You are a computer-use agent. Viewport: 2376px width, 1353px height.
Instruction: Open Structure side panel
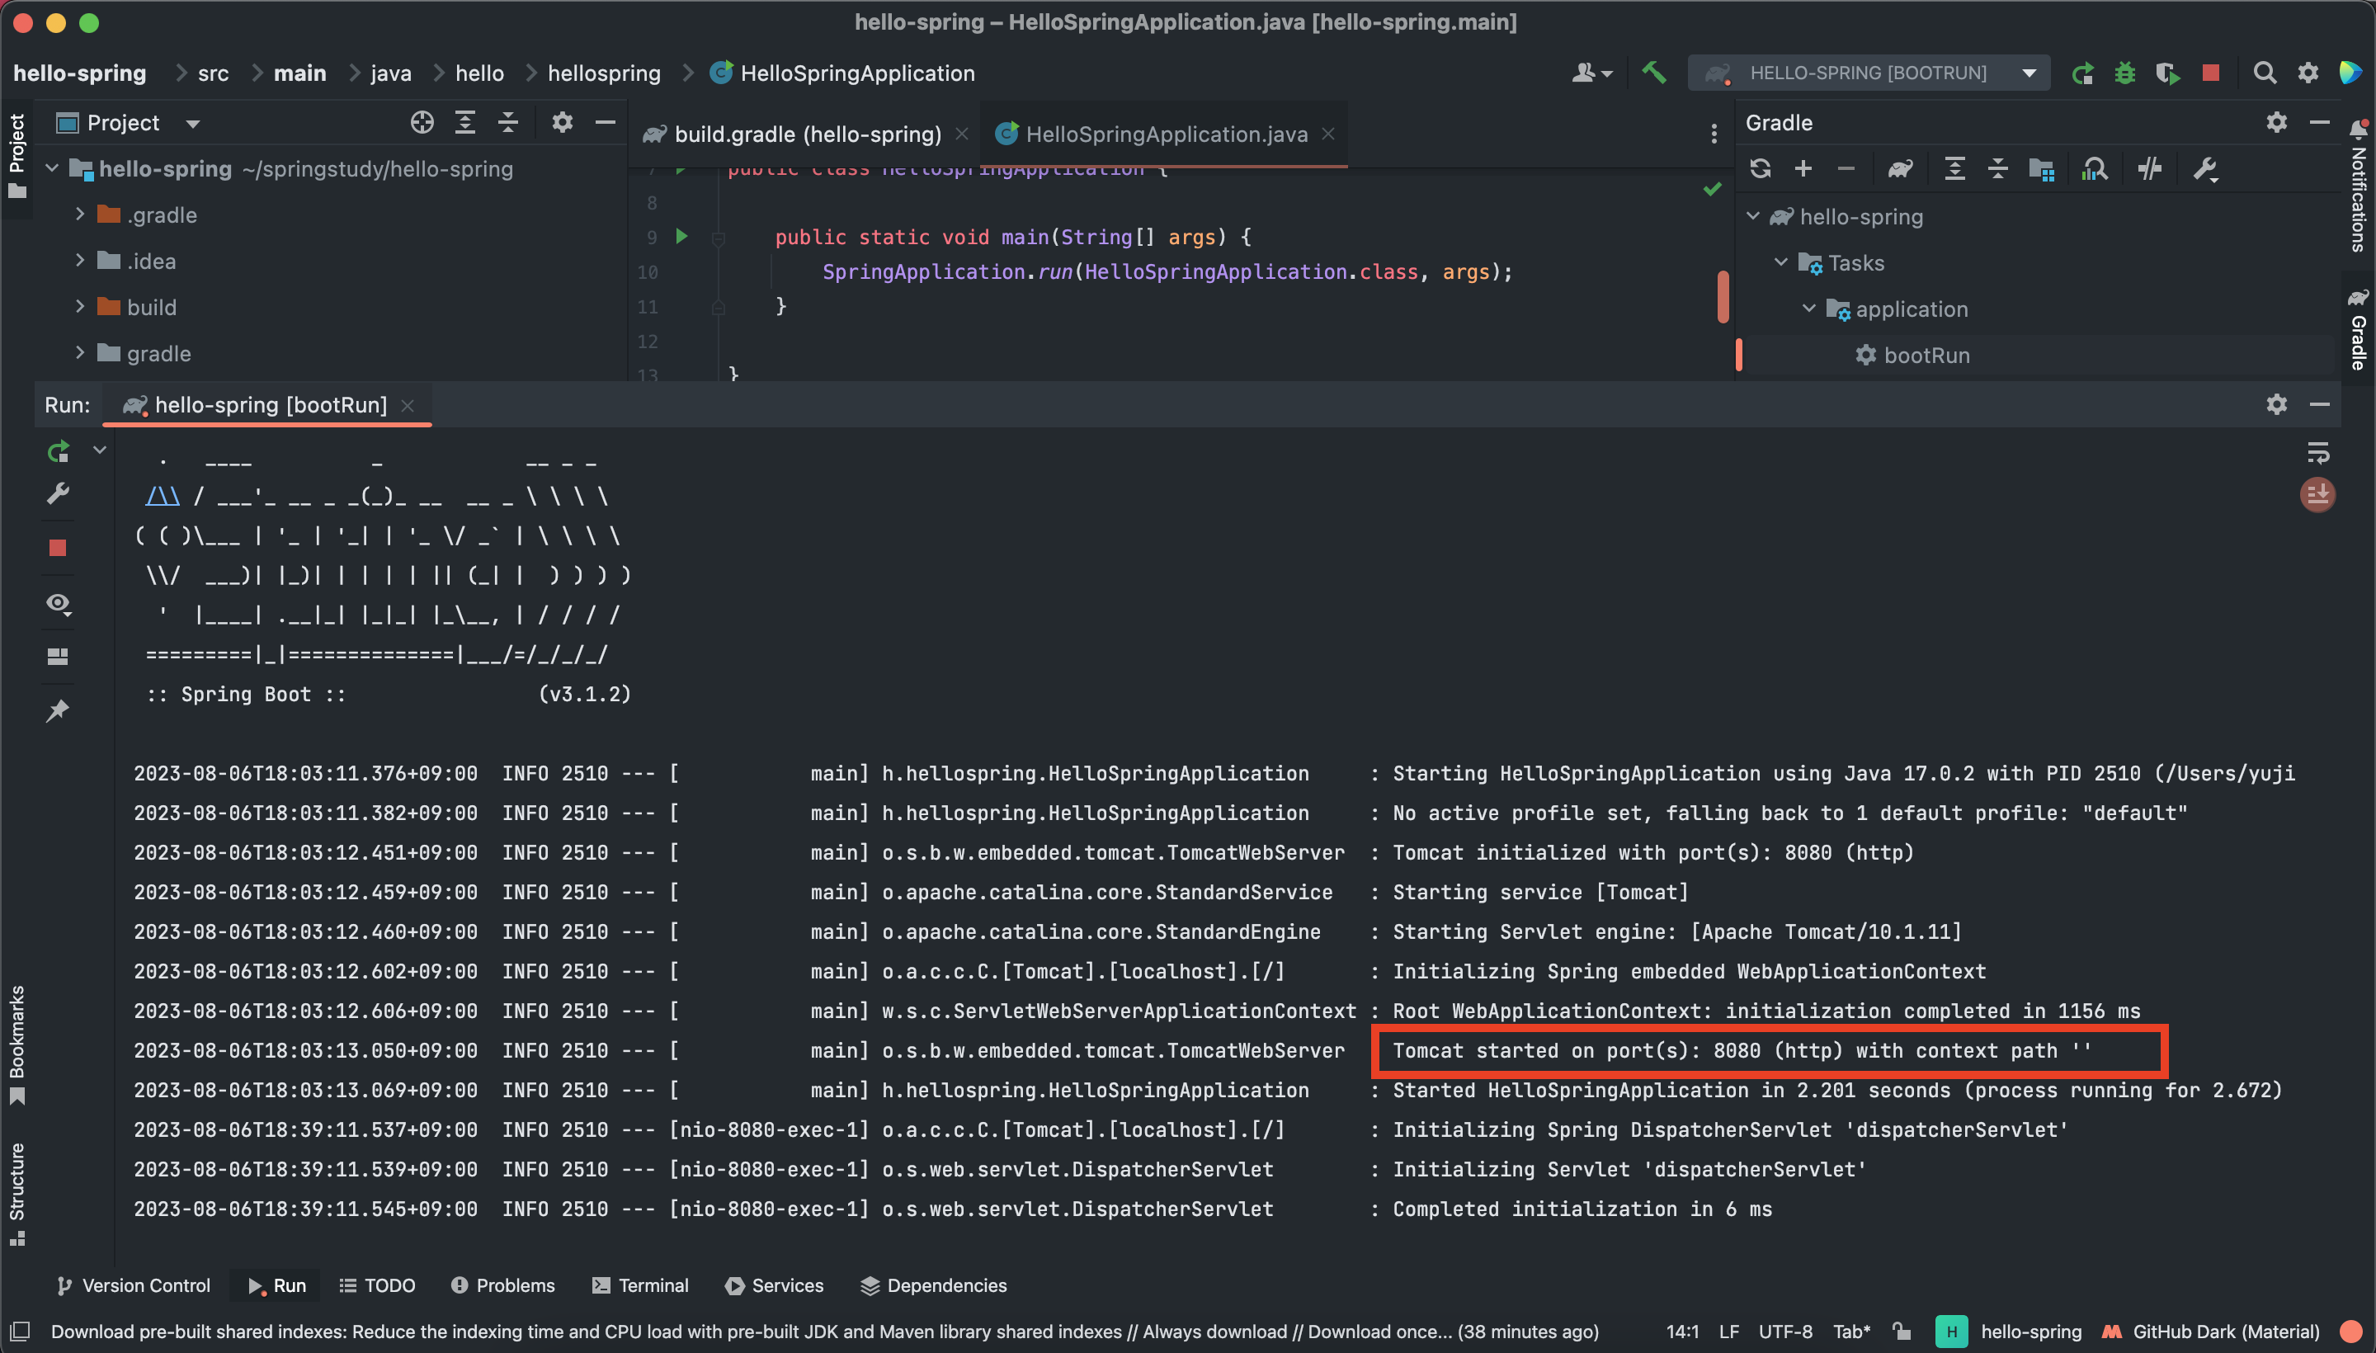[16, 1194]
